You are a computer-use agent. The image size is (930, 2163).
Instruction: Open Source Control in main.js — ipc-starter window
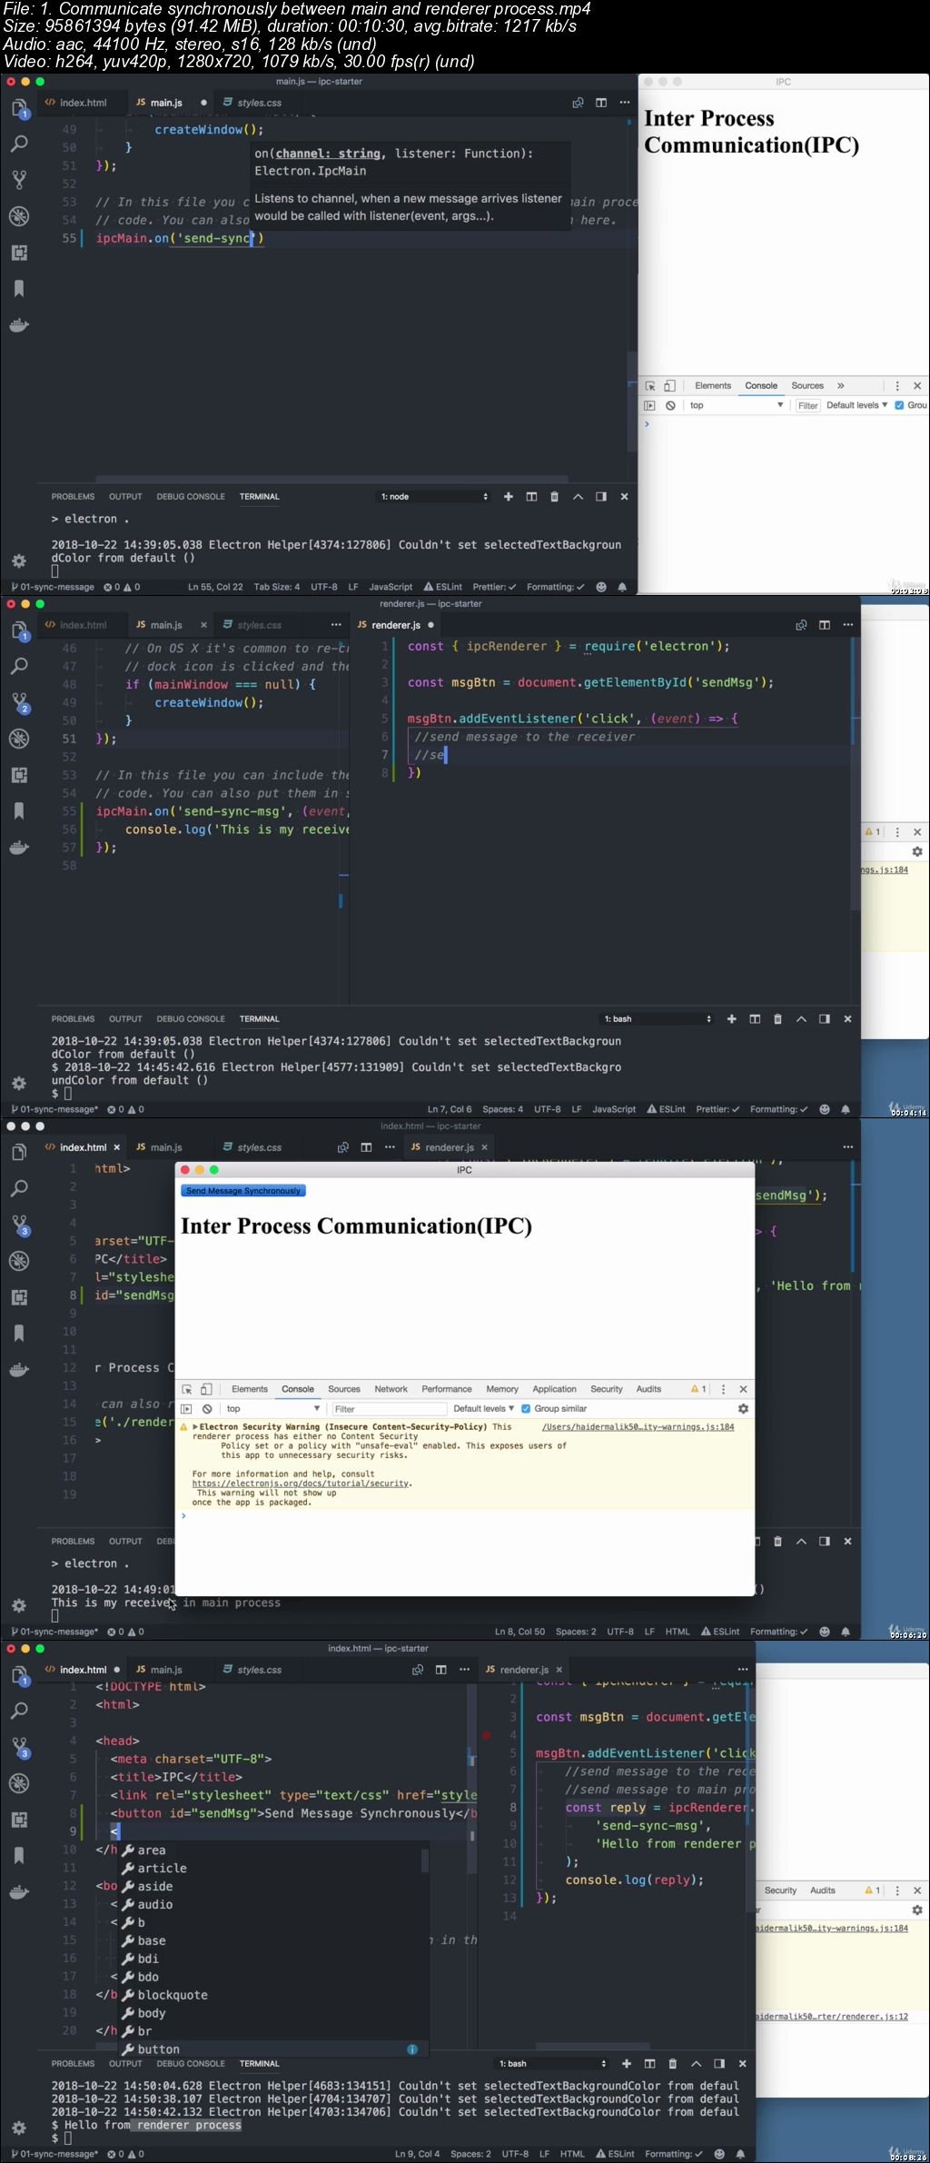[x=19, y=180]
